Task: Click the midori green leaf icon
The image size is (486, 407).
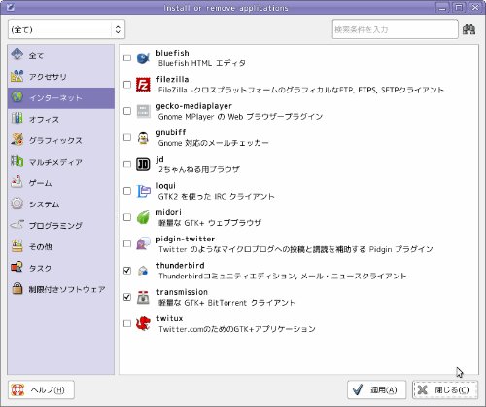Action: [x=143, y=217]
